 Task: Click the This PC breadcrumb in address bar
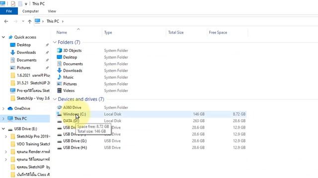53,21
